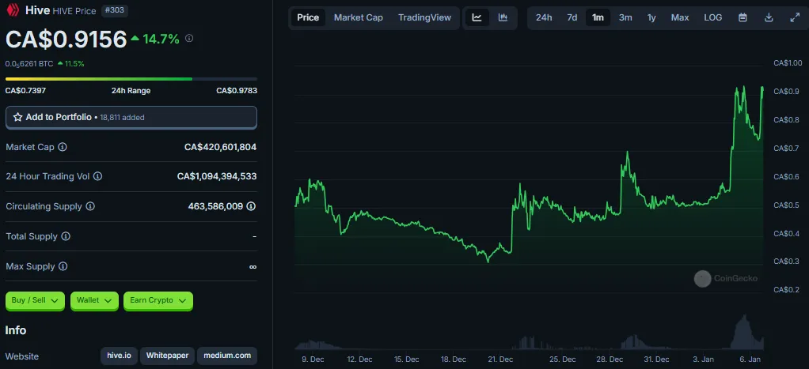Image resolution: width=809 pixels, height=369 pixels.
Task: Set chart range to 1y
Action: coord(651,17)
